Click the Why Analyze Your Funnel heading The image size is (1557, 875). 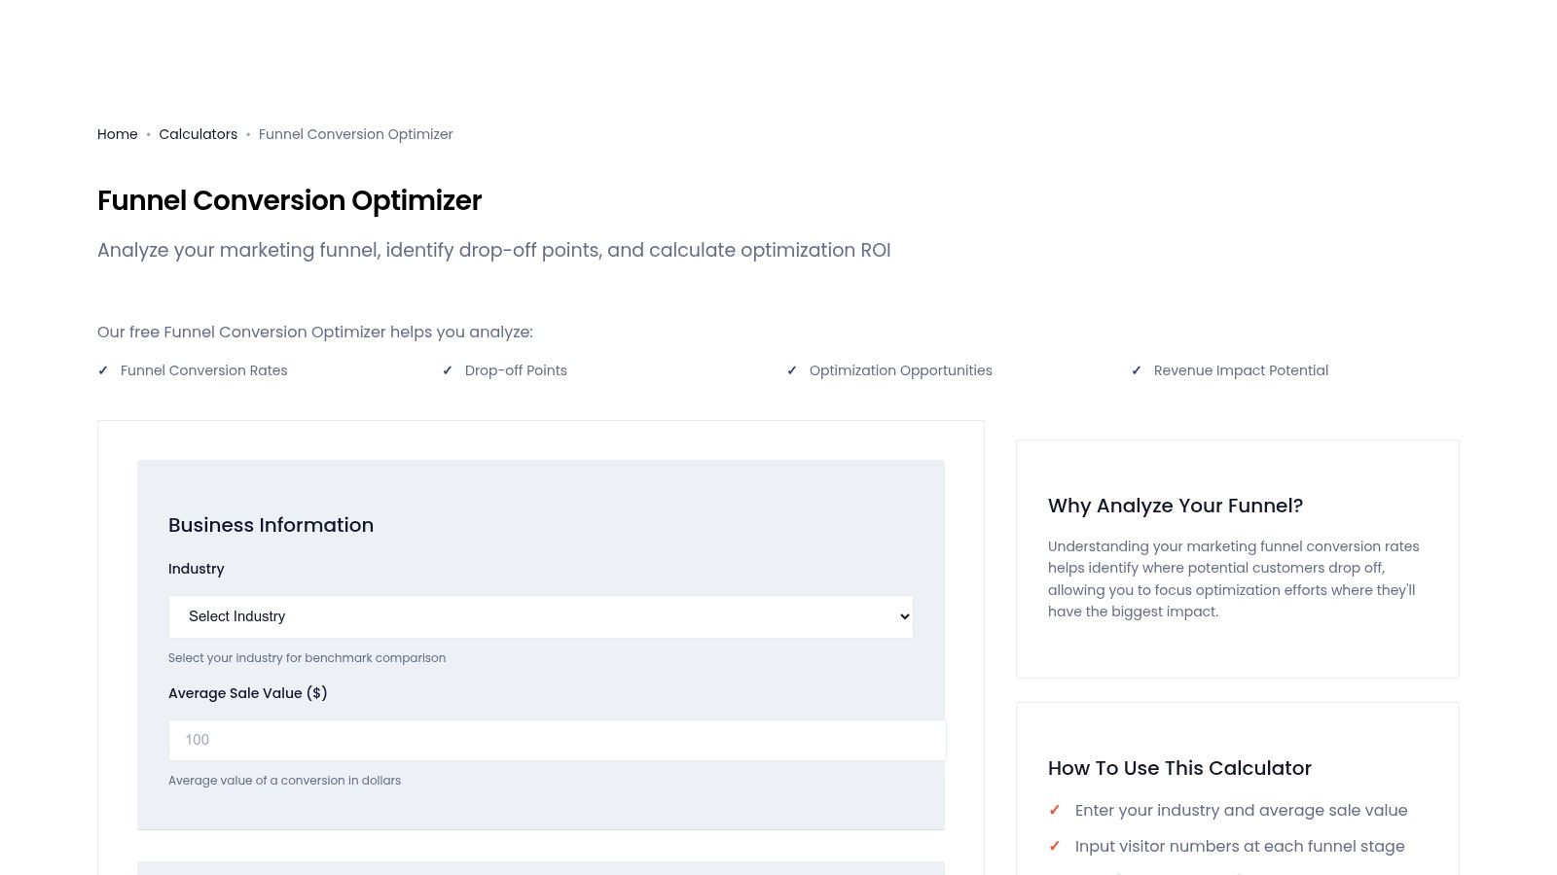tap(1175, 506)
